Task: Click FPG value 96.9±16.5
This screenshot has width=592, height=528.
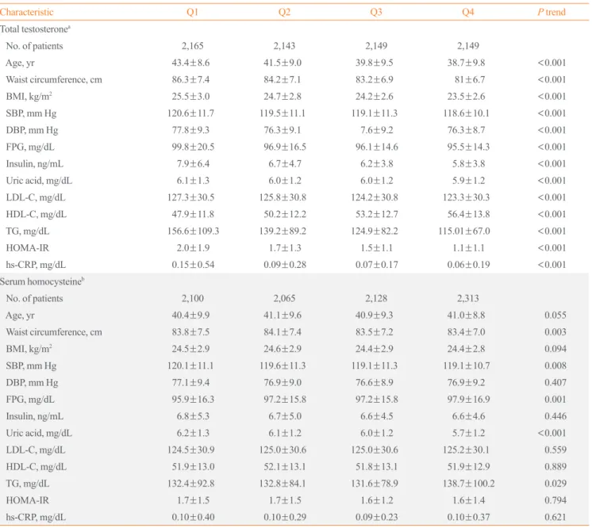Action: [x=285, y=147]
